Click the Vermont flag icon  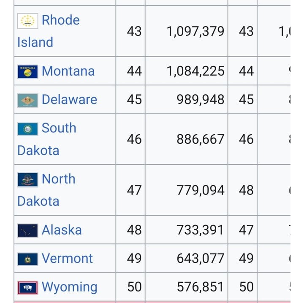point(28,259)
